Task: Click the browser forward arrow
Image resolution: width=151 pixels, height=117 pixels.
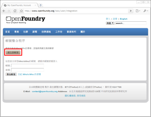Action: pos(9,11)
